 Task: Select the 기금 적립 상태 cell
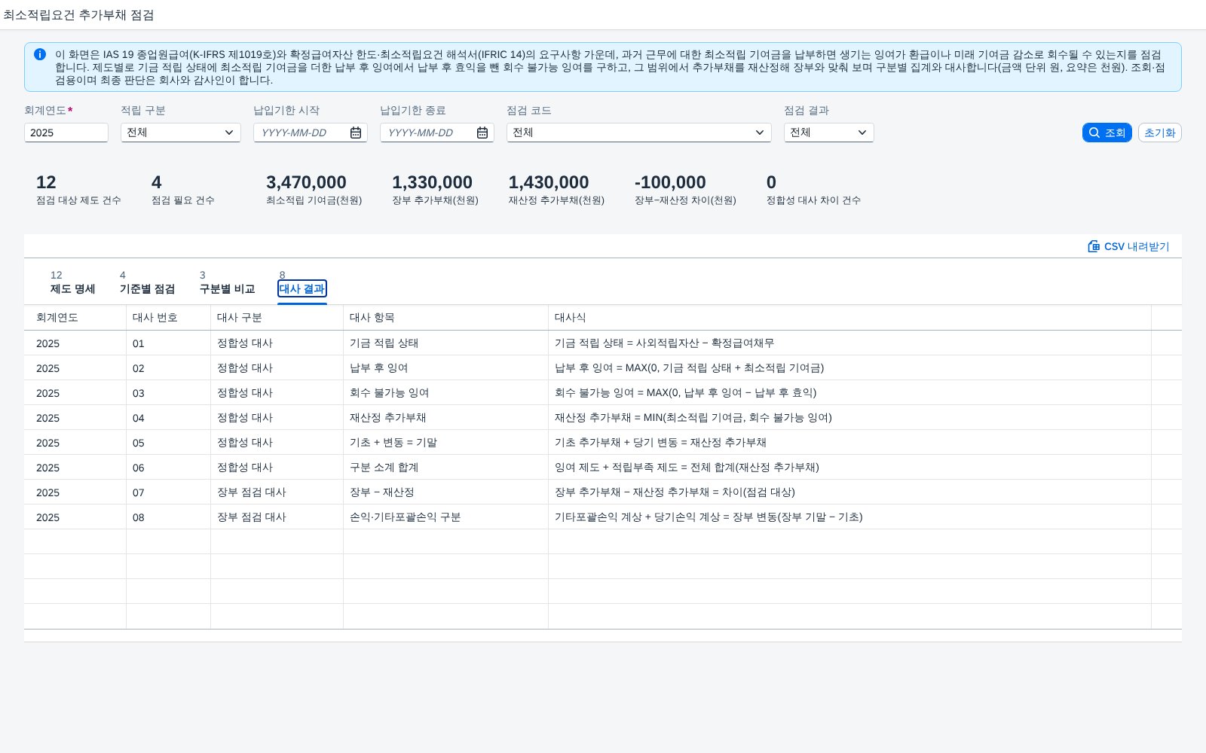click(x=446, y=343)
